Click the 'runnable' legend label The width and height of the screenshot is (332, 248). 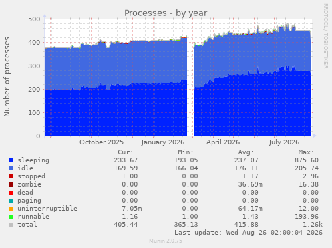tap(33, 217)
